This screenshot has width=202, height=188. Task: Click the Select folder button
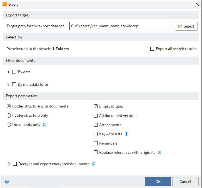pos(186,26)
